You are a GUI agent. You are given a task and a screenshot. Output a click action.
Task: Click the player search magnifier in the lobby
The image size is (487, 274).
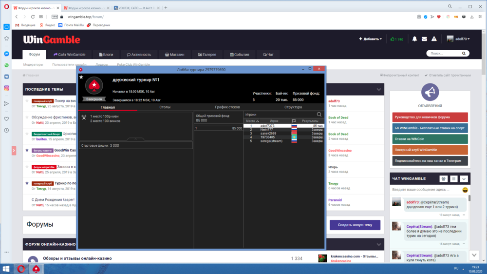tap(319, 115)
